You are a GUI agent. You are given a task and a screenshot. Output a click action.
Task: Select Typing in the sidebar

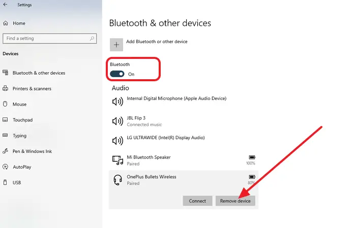pyautogui.click(x=20, y=136)
